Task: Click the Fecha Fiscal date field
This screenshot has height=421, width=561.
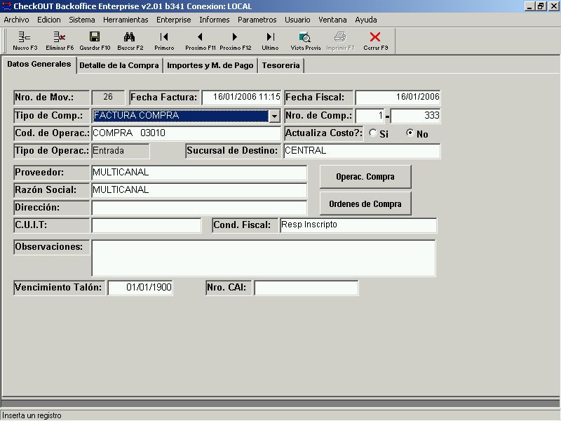Action: [398, 98]
